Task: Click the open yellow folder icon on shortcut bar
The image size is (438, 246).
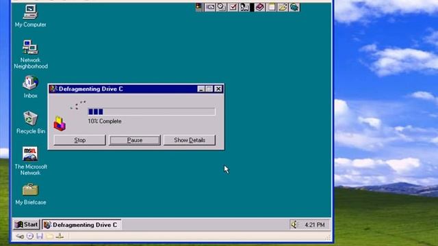Action: click(x=283, y=8)
